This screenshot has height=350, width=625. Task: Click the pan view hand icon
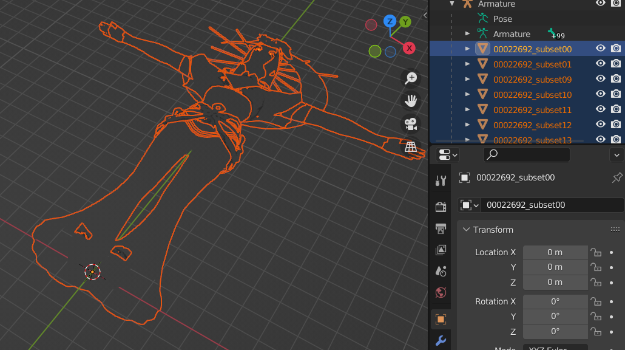click(411, 101)
